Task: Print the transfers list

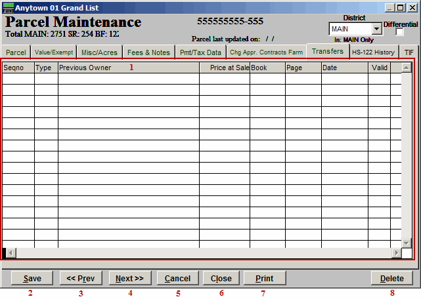Action: pos(263,279)
